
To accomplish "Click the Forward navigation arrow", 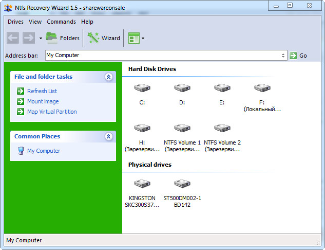I will [x=29, y=38].
